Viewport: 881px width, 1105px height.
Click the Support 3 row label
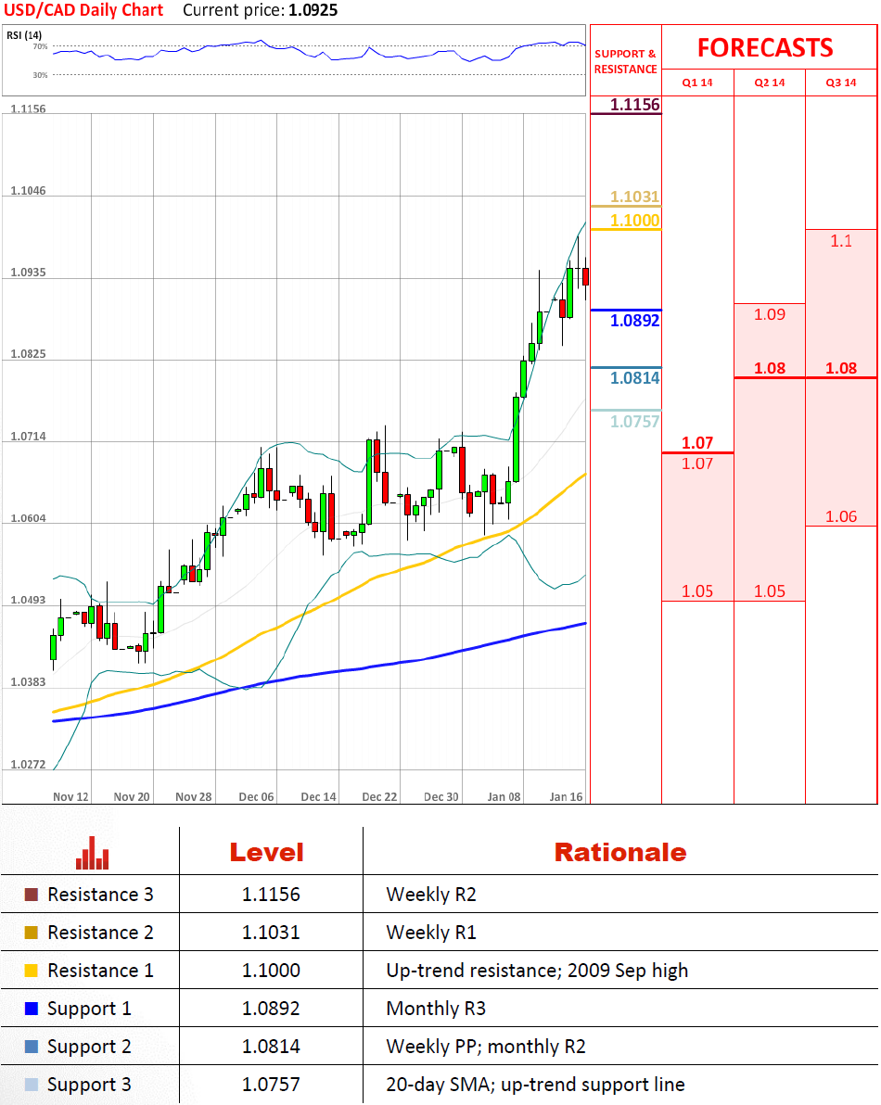89,1086
